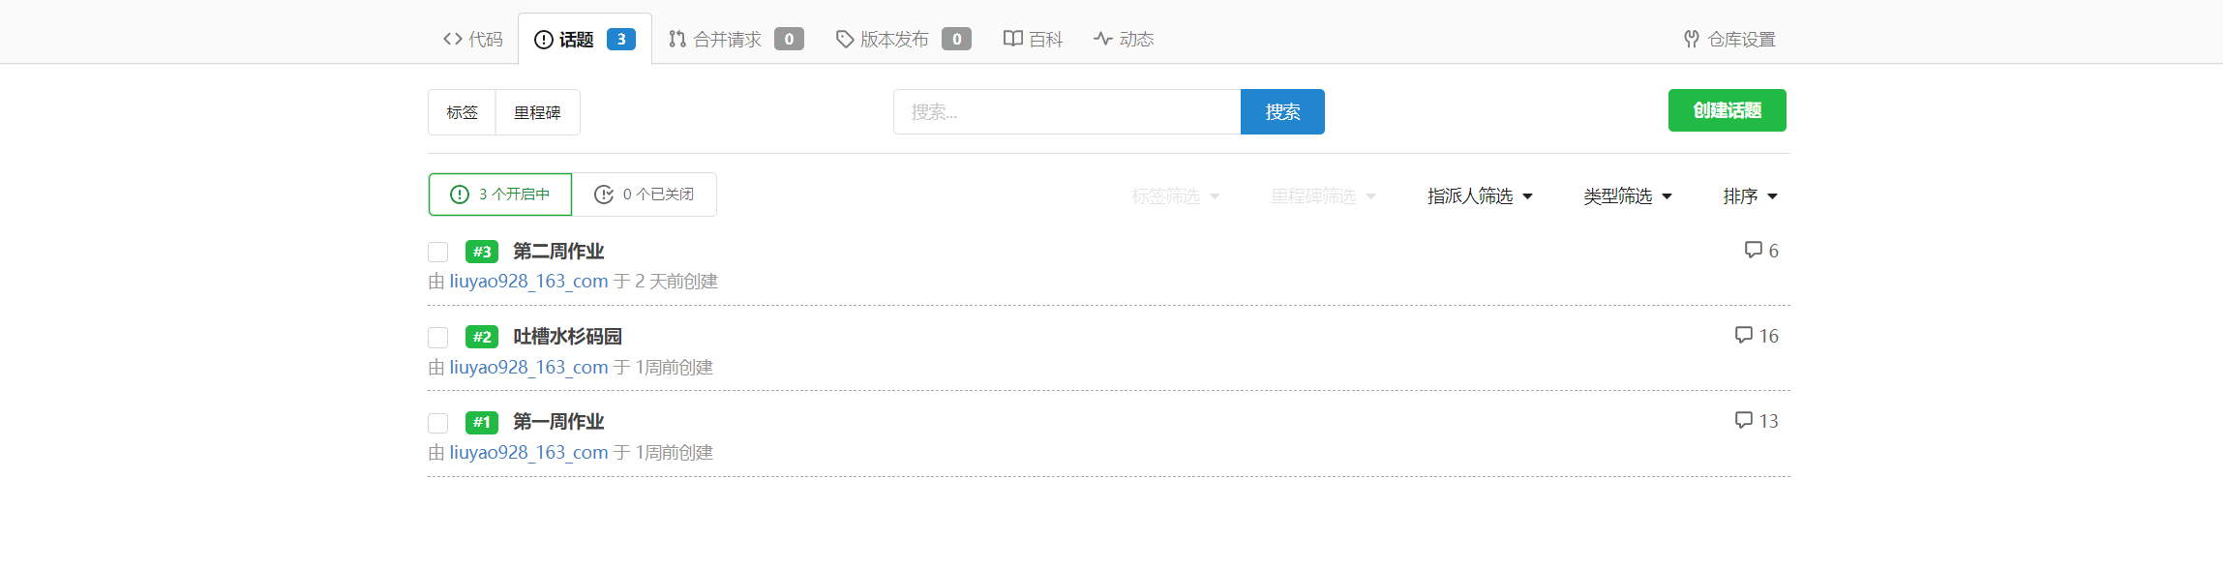Click the tag icon beside 版本发布
This screenshot has width=2223, height=569.
click(x=845, y=39)
